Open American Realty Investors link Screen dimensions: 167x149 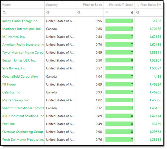[x=23, y=45]
